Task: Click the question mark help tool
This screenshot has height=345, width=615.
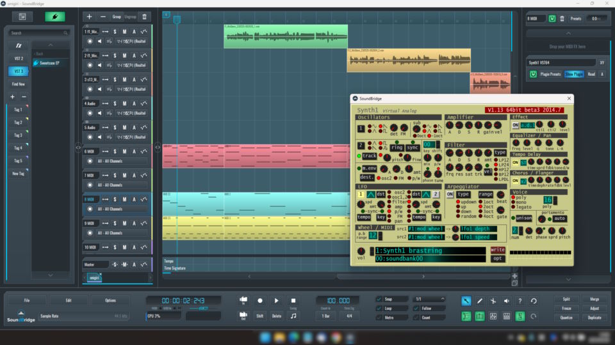Action: point(520,301)
